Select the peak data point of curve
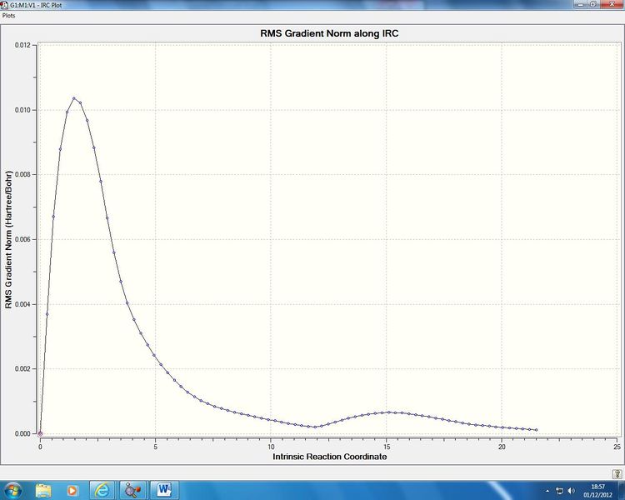Image resolution: width=625 pixels, height=500 pixels. 73,98
